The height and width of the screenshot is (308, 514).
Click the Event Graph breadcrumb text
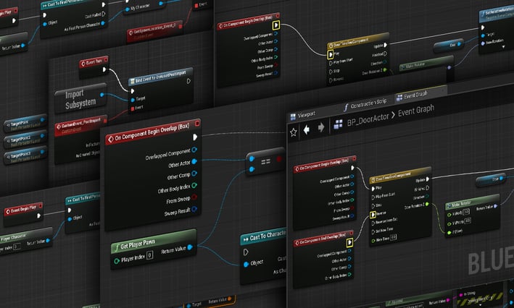tap(416, 110)
